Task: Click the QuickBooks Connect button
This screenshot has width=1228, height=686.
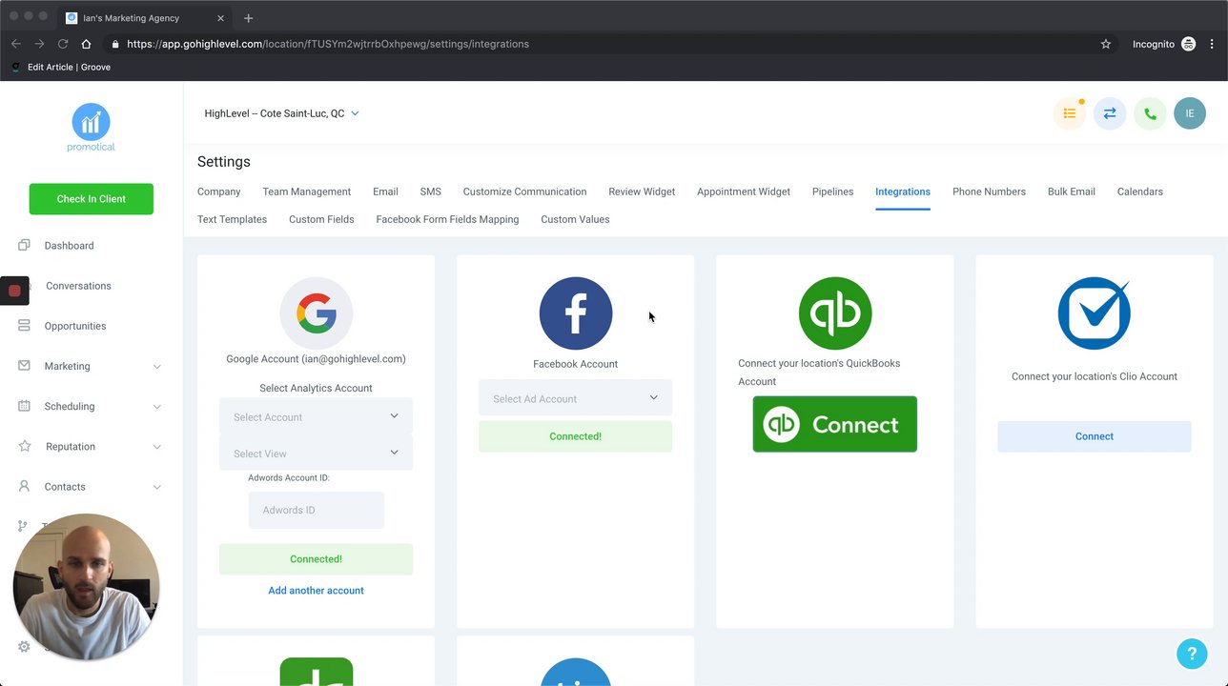Action: click(834, 424)
